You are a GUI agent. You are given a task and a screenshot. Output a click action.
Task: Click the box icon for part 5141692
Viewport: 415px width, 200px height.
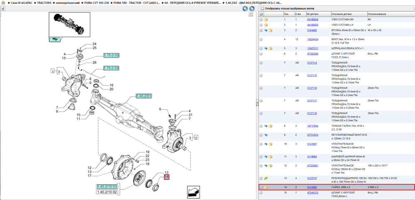click(266, 187)
